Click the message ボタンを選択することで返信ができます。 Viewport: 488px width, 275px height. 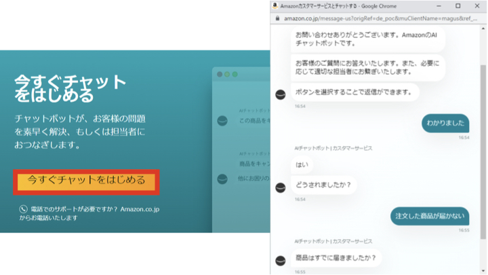pyautogui.click(x=355, y=92)
